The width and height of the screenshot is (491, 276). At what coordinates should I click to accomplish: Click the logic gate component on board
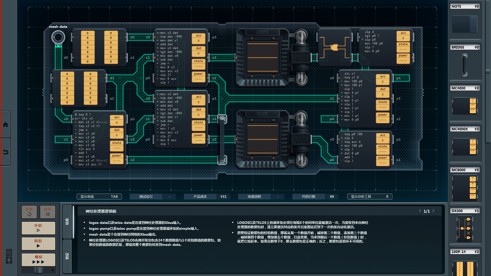coord(334,47)
